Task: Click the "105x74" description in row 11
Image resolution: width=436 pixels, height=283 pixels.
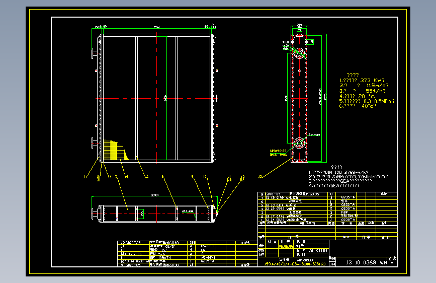Action: coord(164,258)
